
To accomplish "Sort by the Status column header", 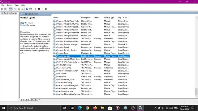I will coord(98,18).
